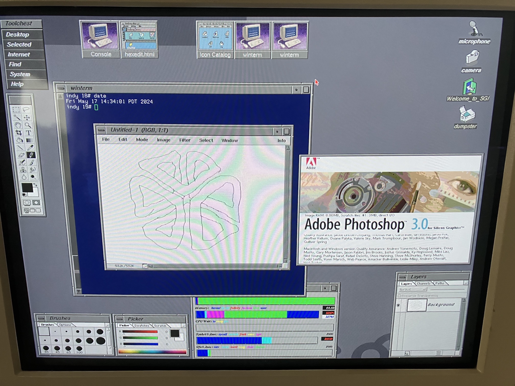
Task: Open the winterm window menu button
Action: coord(61,88)
